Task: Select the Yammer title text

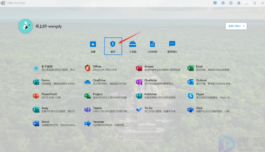Action: pyautogui.click(x=99, y=122)
